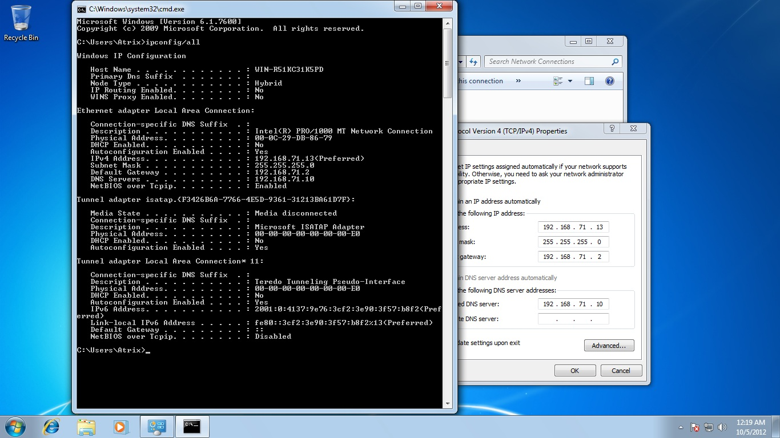
Task: Expand the command bar overflow chevron
Action: 518,80
